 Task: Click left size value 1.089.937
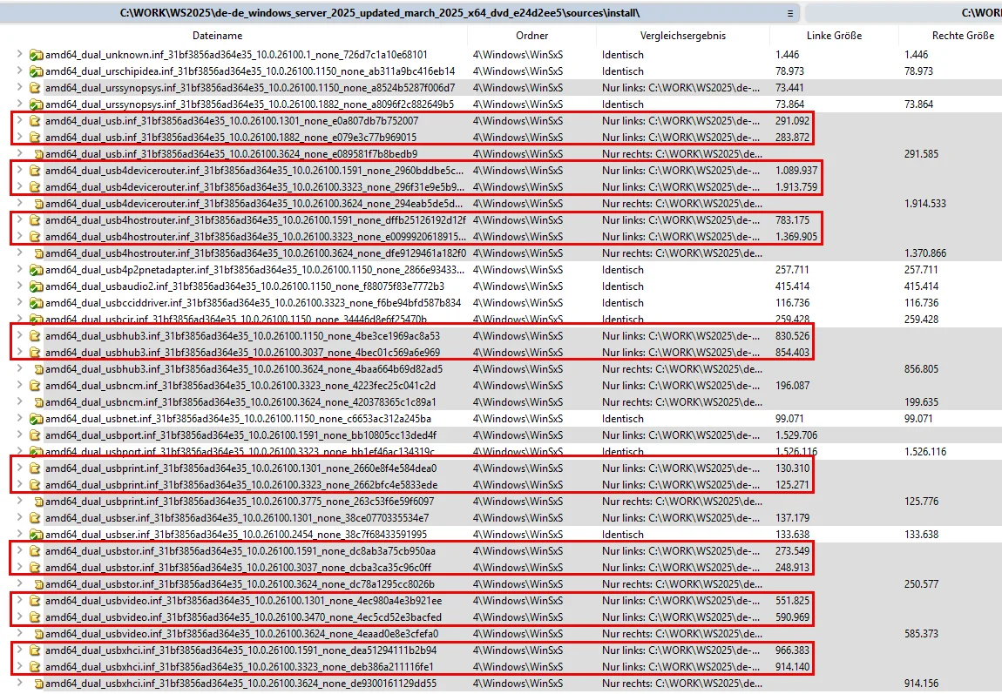[x=796, y=171]
